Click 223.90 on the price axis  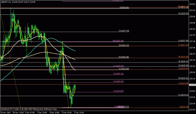pyautogui.click(x=192, y=104)
